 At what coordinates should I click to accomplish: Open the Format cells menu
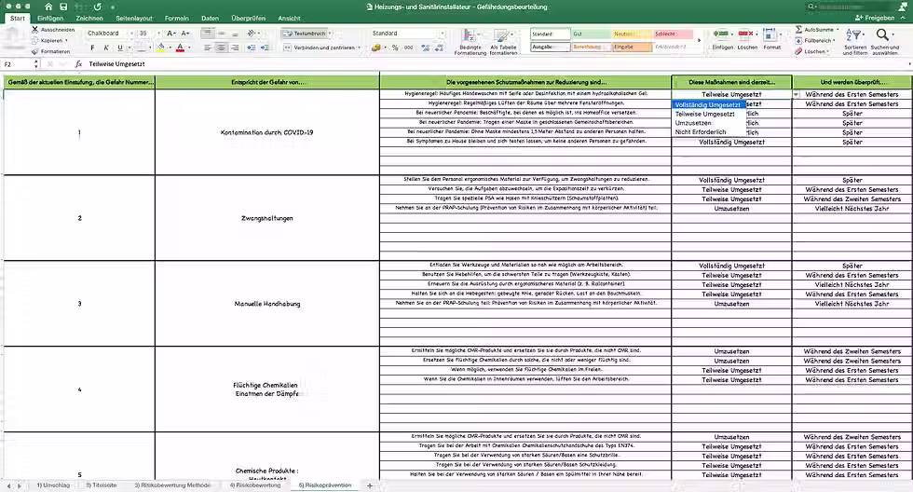[772, 39]
